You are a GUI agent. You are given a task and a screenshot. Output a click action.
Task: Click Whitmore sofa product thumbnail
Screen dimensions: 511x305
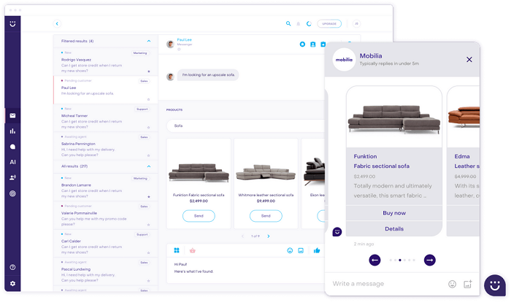(266, 173)
